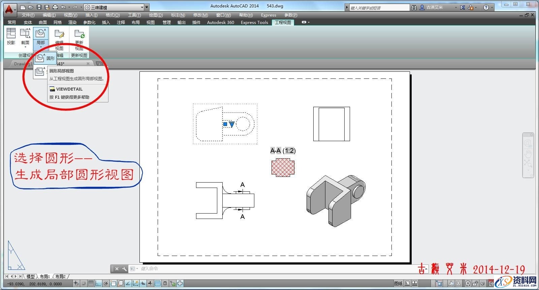Expand the 局部 detail view dropdown
The image size is (539, 290).
pyautogui.click(x=41, y=47)
